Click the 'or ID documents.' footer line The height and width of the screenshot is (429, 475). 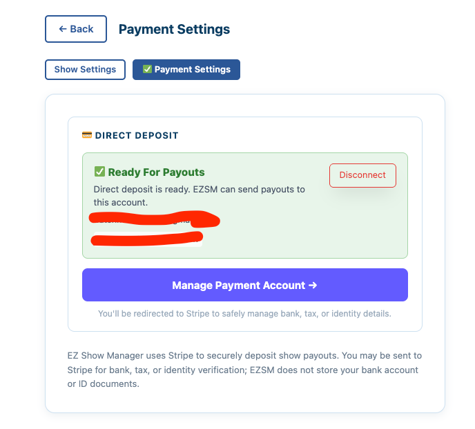pos(104,384)
